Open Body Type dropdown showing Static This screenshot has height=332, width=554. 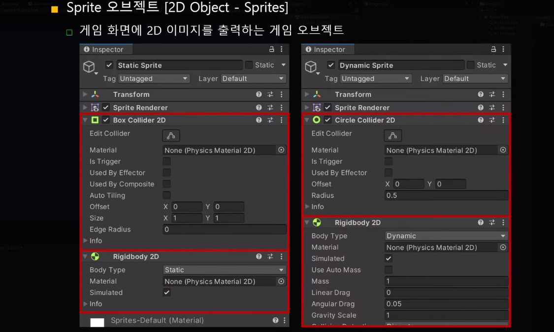coord(225,270)
